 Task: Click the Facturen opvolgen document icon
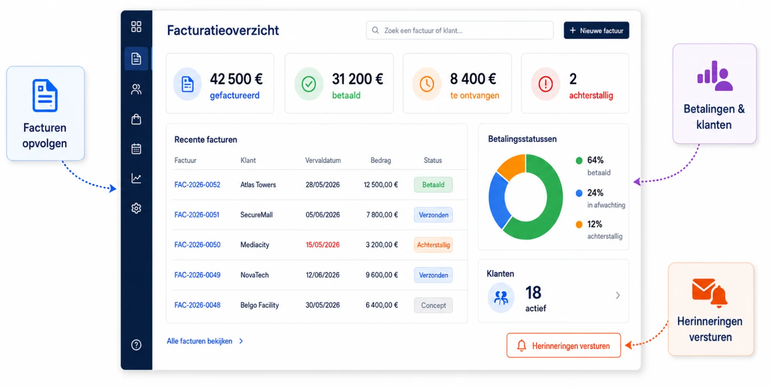click(45, 96)
